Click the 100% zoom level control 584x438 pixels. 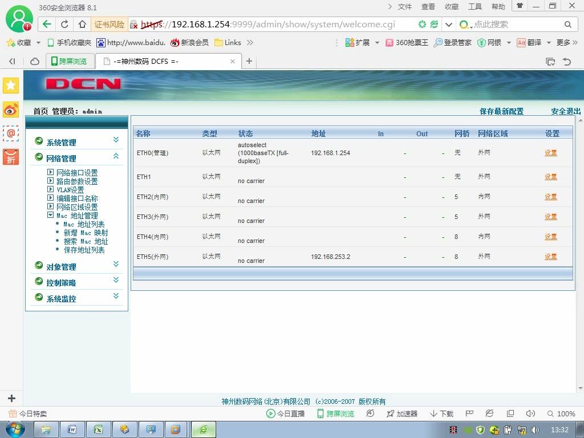pos(561,413)
